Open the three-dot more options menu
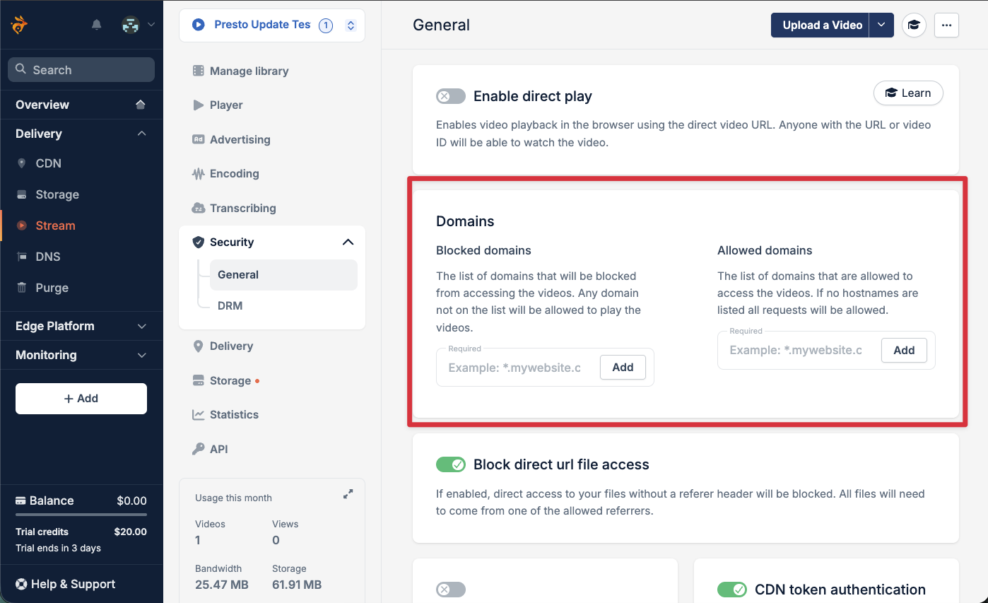 946,25
